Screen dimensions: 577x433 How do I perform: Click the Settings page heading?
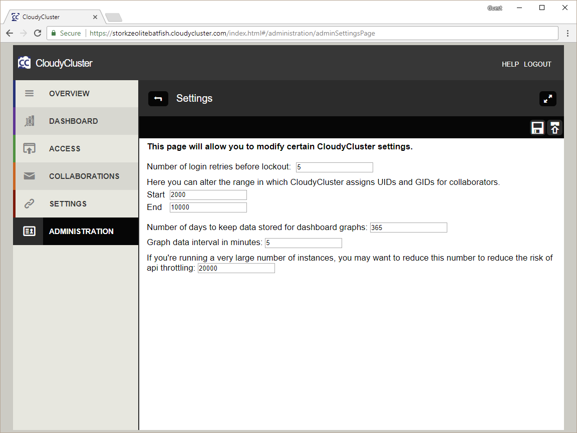coord(194,98)
